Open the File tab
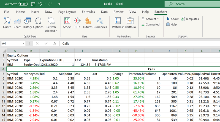The image size is (220, 122). click(6, 12)
